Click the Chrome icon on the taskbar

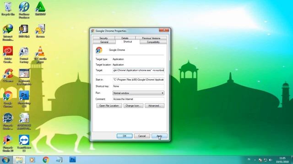[46, 160]
